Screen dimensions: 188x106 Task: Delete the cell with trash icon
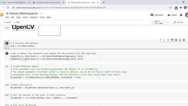pos(184,40)
